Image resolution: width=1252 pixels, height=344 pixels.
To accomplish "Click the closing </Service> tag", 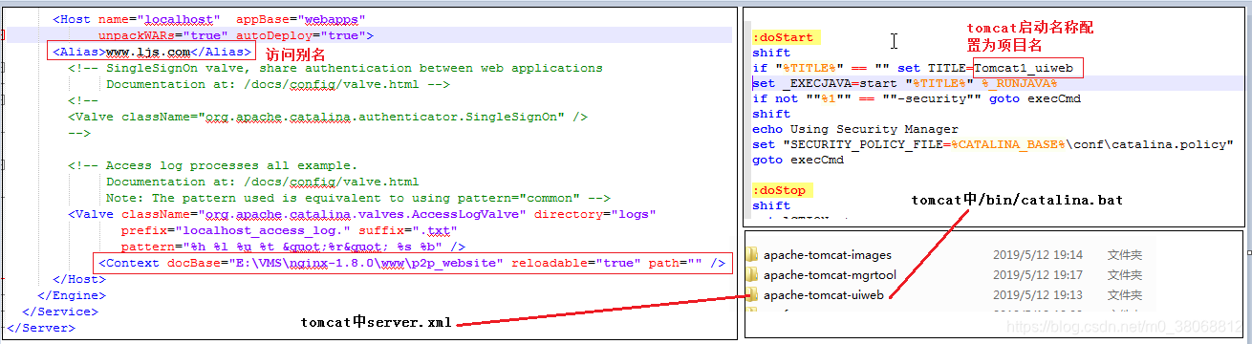I will 60,312.
